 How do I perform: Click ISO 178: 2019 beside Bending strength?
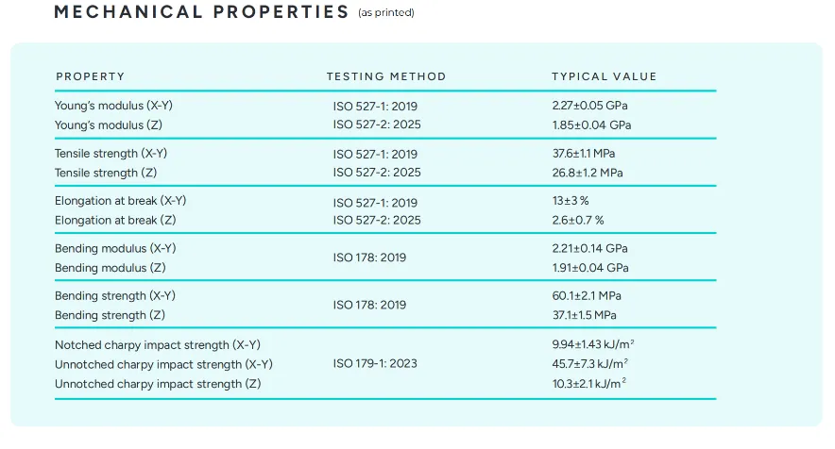tap(369, 305)
